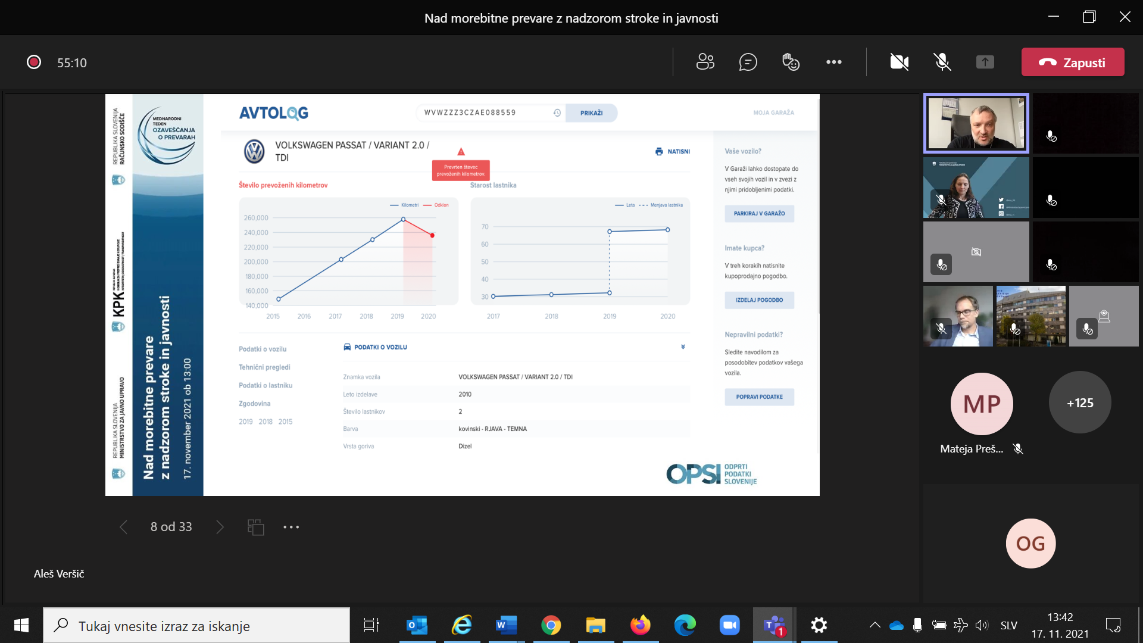This screenshot has width=1143, height=643.
Task: Raise hand or send reaction
Action: pos(791,62)
